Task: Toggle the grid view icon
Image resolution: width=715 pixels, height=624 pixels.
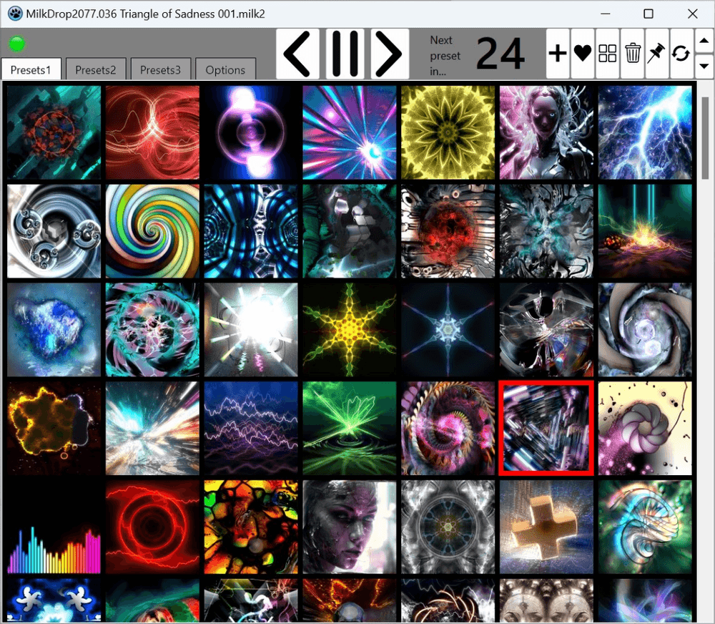Action: [608, 54]
